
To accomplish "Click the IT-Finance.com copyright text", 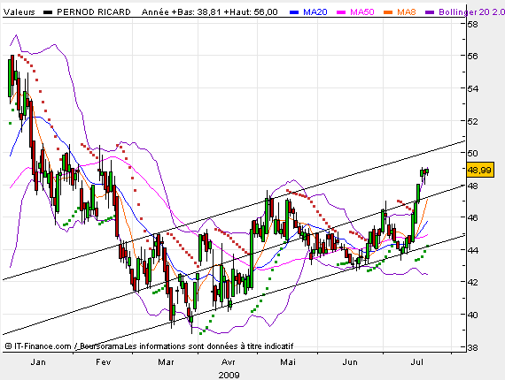I will pos(38,346).
